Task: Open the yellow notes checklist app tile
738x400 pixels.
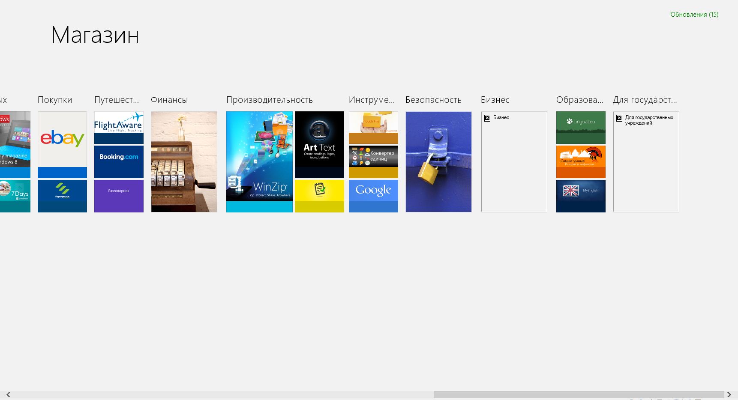Action: pos(319,196)
